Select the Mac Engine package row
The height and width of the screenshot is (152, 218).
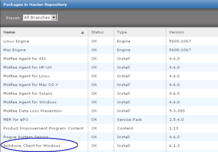[109, 50]
